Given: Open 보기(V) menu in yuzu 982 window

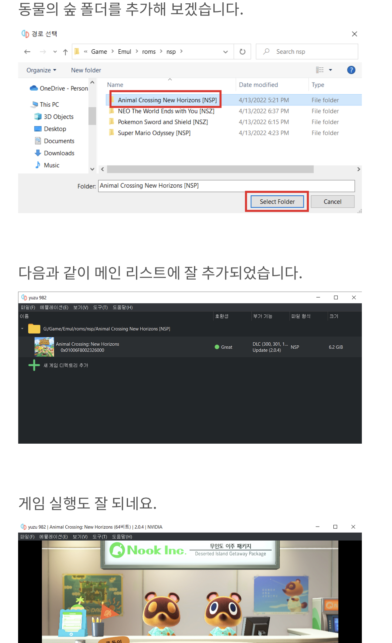Looking at the screenshot, I should point(80,307).
